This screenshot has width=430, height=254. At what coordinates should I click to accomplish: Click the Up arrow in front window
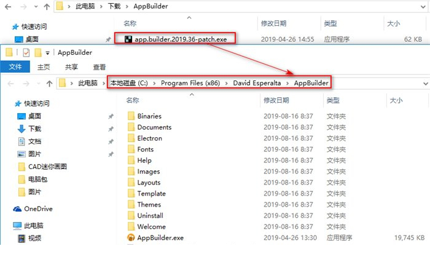49,83
